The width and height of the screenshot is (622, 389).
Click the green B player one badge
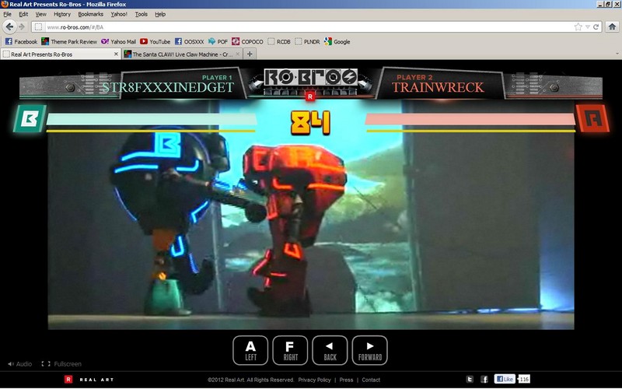click(30, 118)
